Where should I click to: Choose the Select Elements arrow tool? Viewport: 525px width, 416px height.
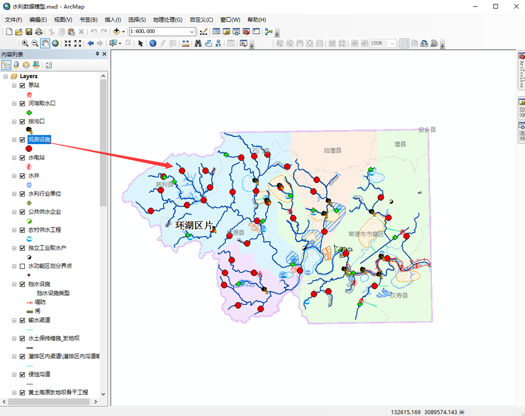(x=140, y=43)
